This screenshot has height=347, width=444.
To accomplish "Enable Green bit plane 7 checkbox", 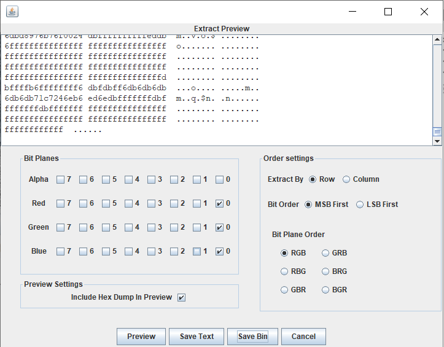I will click(60, 227).
